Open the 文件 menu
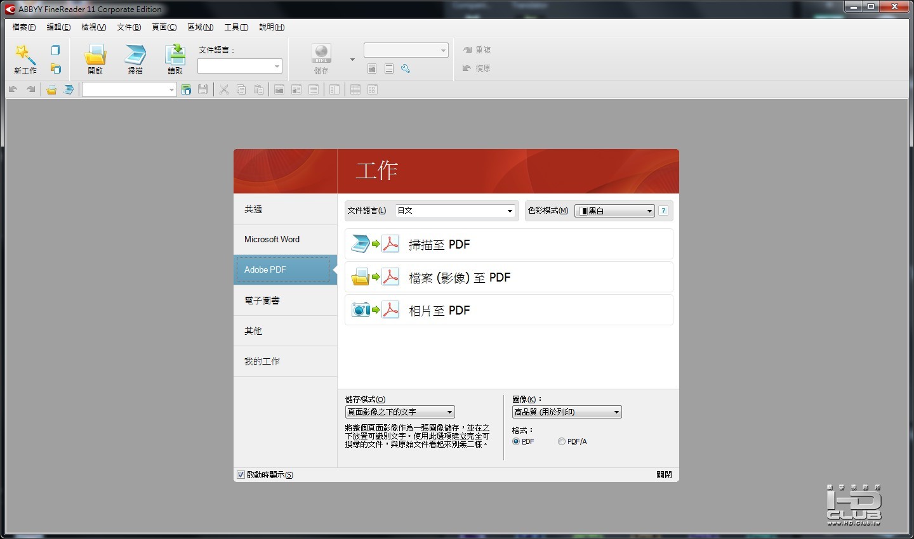This screenshot has height=539, width=914. click(x=129, y=27)
